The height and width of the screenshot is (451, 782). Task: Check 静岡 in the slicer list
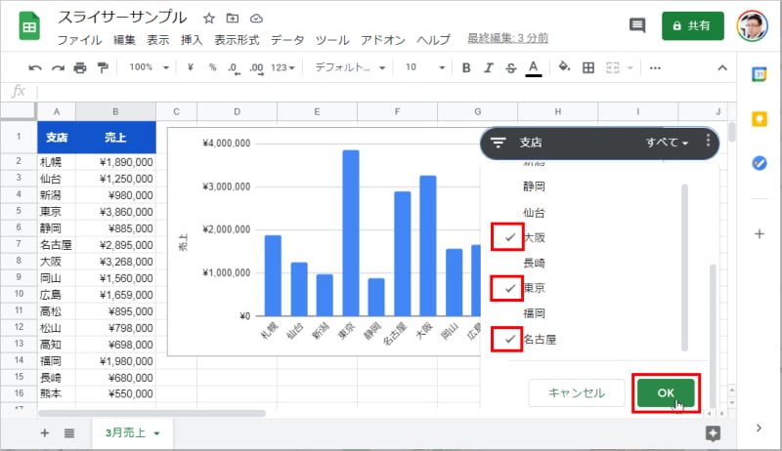coord(534,186)
